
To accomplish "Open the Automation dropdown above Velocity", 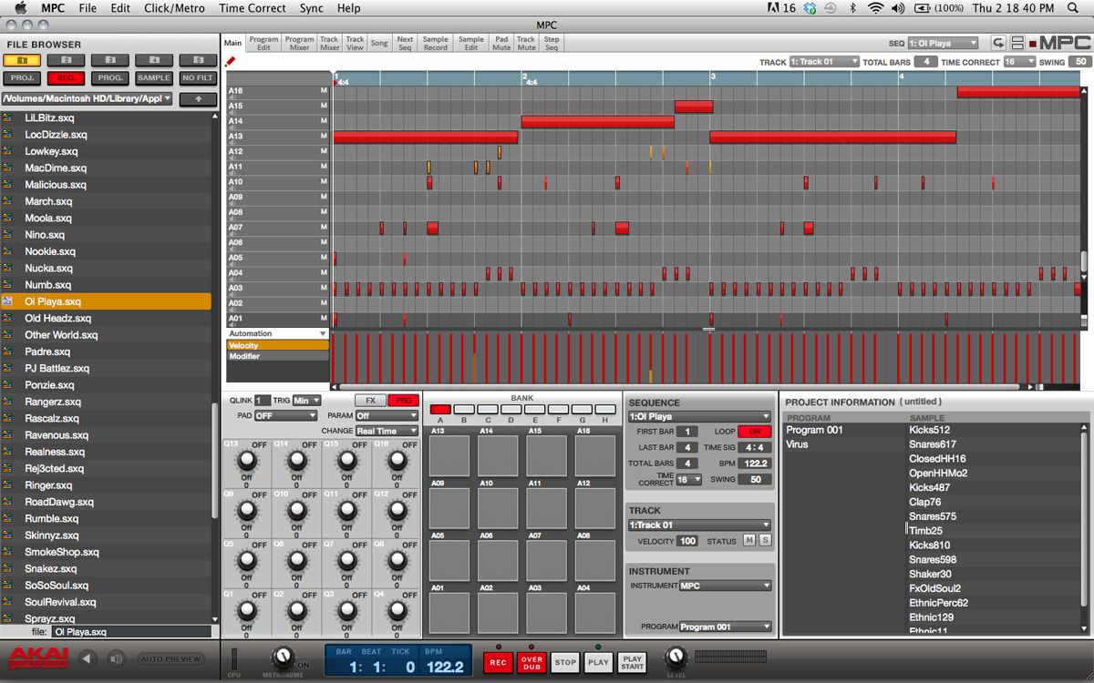I will 277,332.
